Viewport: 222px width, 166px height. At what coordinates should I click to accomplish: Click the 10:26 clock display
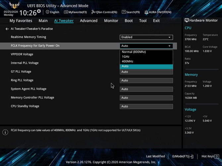coord(28,13)
